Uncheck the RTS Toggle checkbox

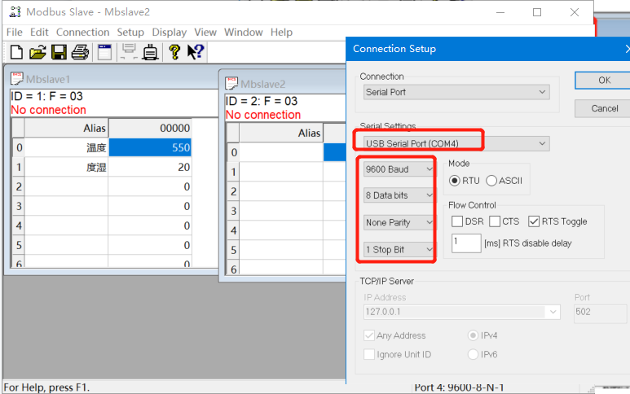[x=534, y=221]
